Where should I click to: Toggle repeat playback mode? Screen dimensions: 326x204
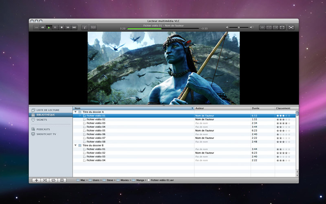coord(53,180)
